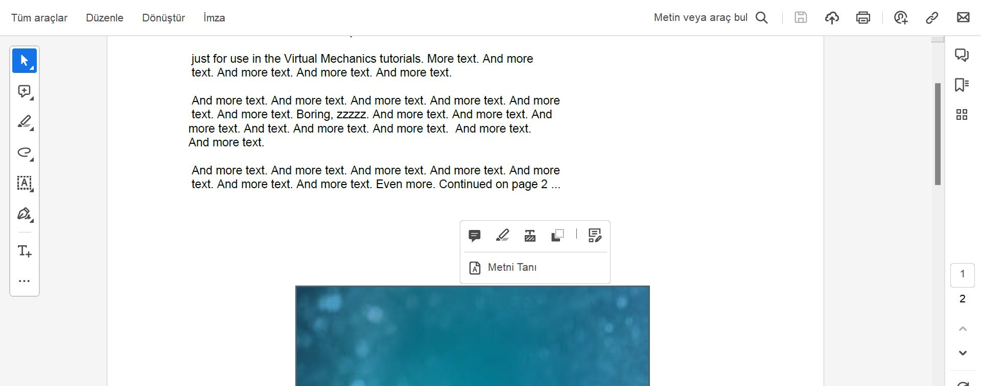
Task: Pick the text recognition box tool
Action: tap(25, 183)
